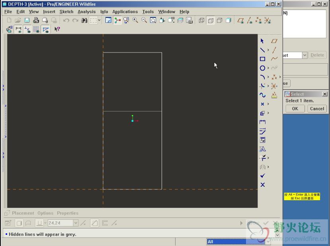Viewport: 330px width, 246px height.
Task: Click the datum coordinate system tool in palette
Action: [x=274, y=86]
